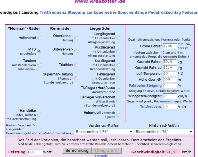Open the Steigung navigation link
Image resolution: width=198 pixels, height=157 pixels.
(x=76, y=12)
